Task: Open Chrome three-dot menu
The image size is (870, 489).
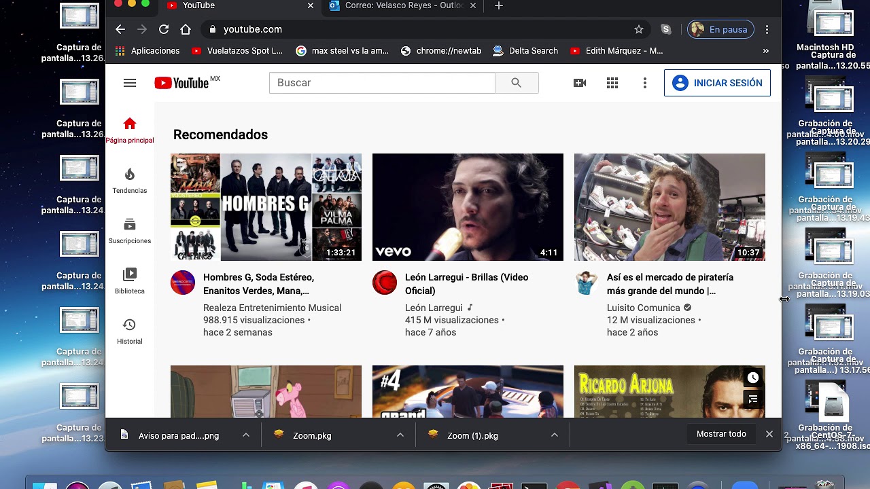Action: (x=767, y=29)
